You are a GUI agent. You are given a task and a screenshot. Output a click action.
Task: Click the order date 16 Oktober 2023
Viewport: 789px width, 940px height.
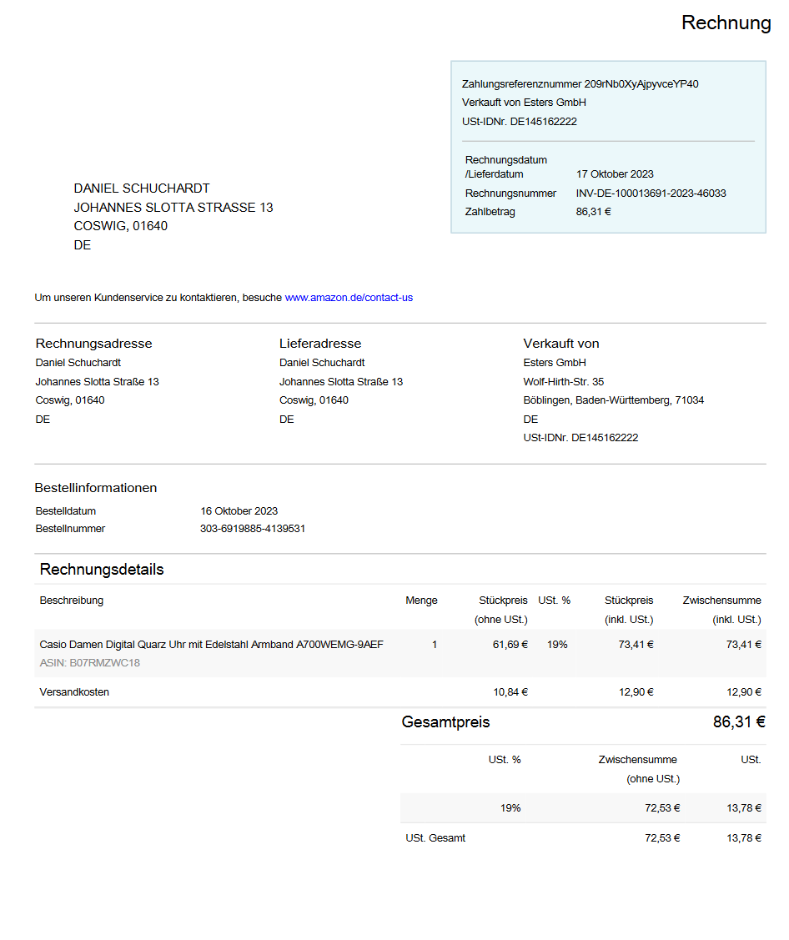click(239, 511)
